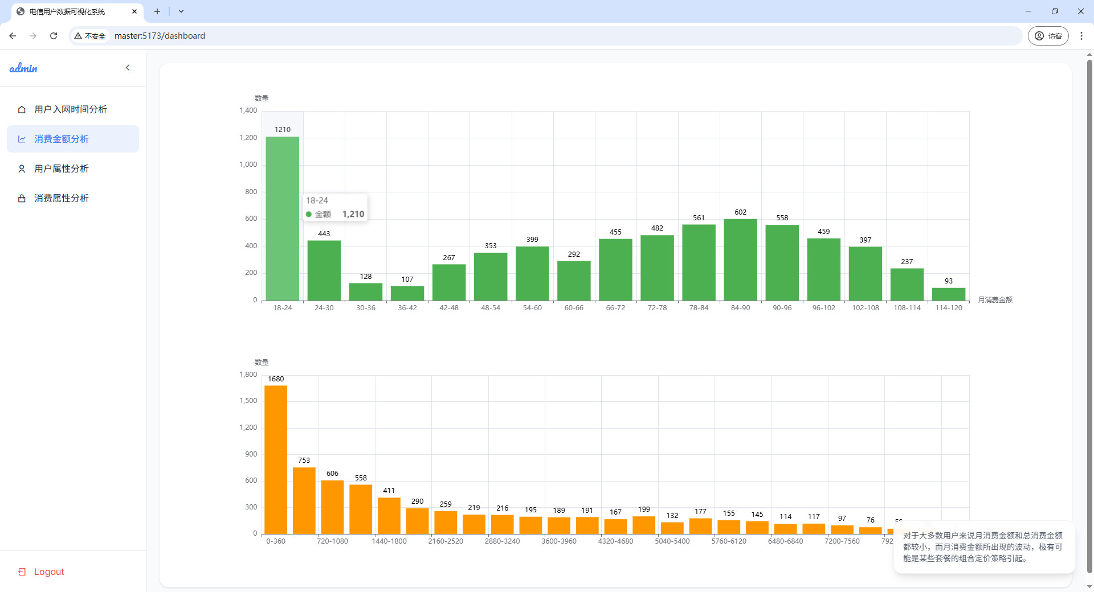
Task: Click the green 54-60 bar valued 399
Action: (532, 273)
